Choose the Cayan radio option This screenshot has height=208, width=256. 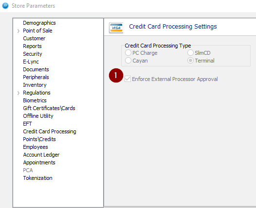(x=128, y=61)
